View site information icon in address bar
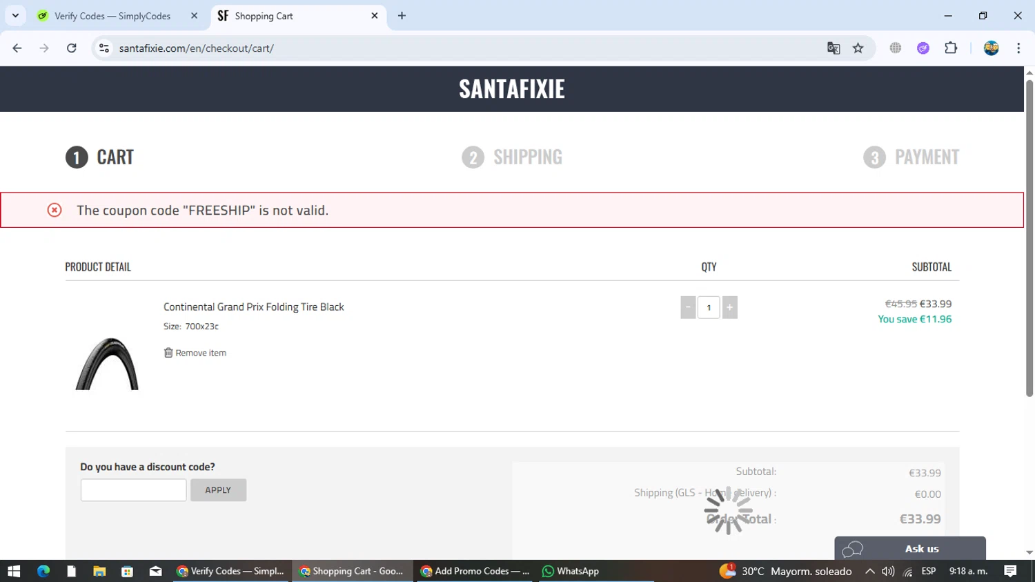 click(x=104, y=48)
